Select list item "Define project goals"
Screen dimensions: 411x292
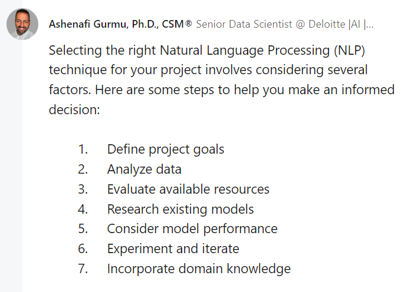tap(166, 150)
